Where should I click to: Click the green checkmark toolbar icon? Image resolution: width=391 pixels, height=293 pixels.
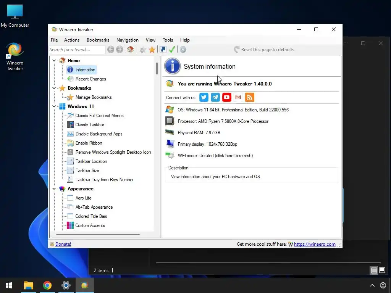[x=172, y=50]
